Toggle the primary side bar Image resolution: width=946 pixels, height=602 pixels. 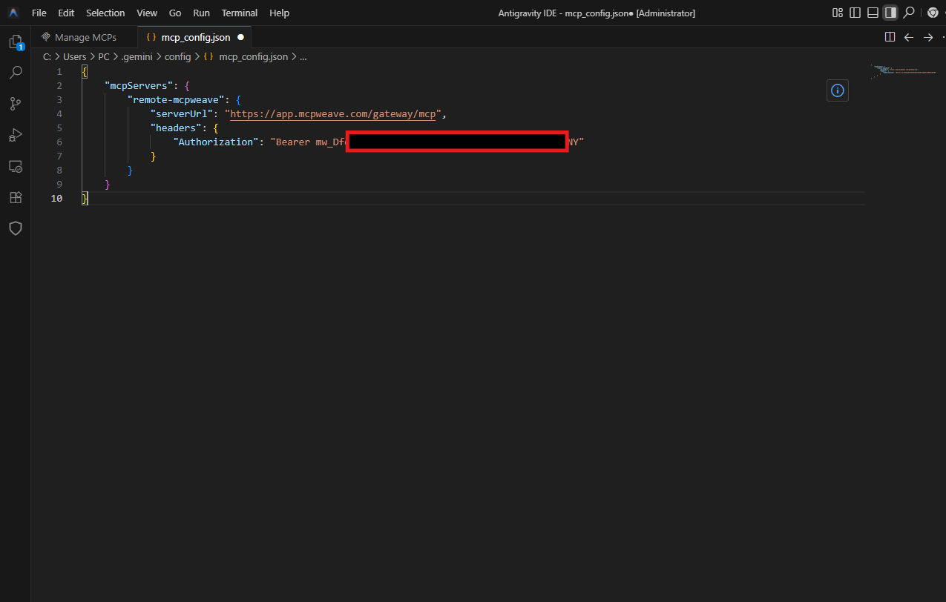(855, 13)
